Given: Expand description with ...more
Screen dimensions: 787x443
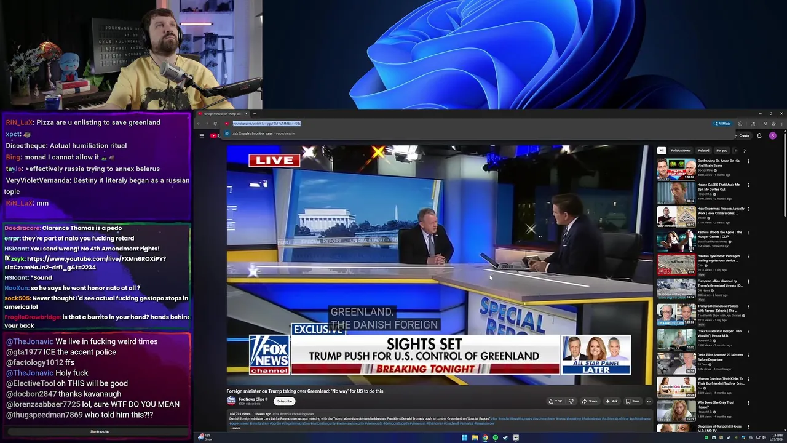Looking at the screenshot, I should (237, 428).
